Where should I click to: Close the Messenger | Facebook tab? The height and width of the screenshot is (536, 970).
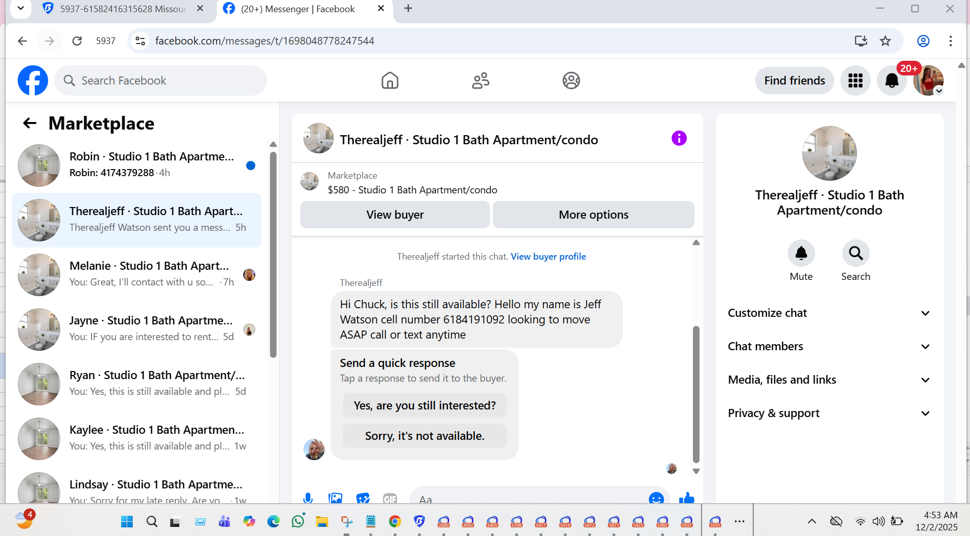tap(381, 9)
